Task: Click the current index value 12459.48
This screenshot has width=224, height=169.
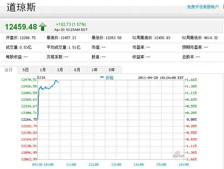Action: click(21, 27)
